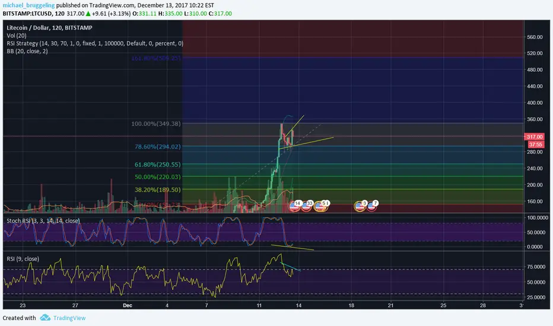Screen dimensions: 553x326
Task: Click the 50.00%(220.03) Fibonacci label
Action: [158, 177]
